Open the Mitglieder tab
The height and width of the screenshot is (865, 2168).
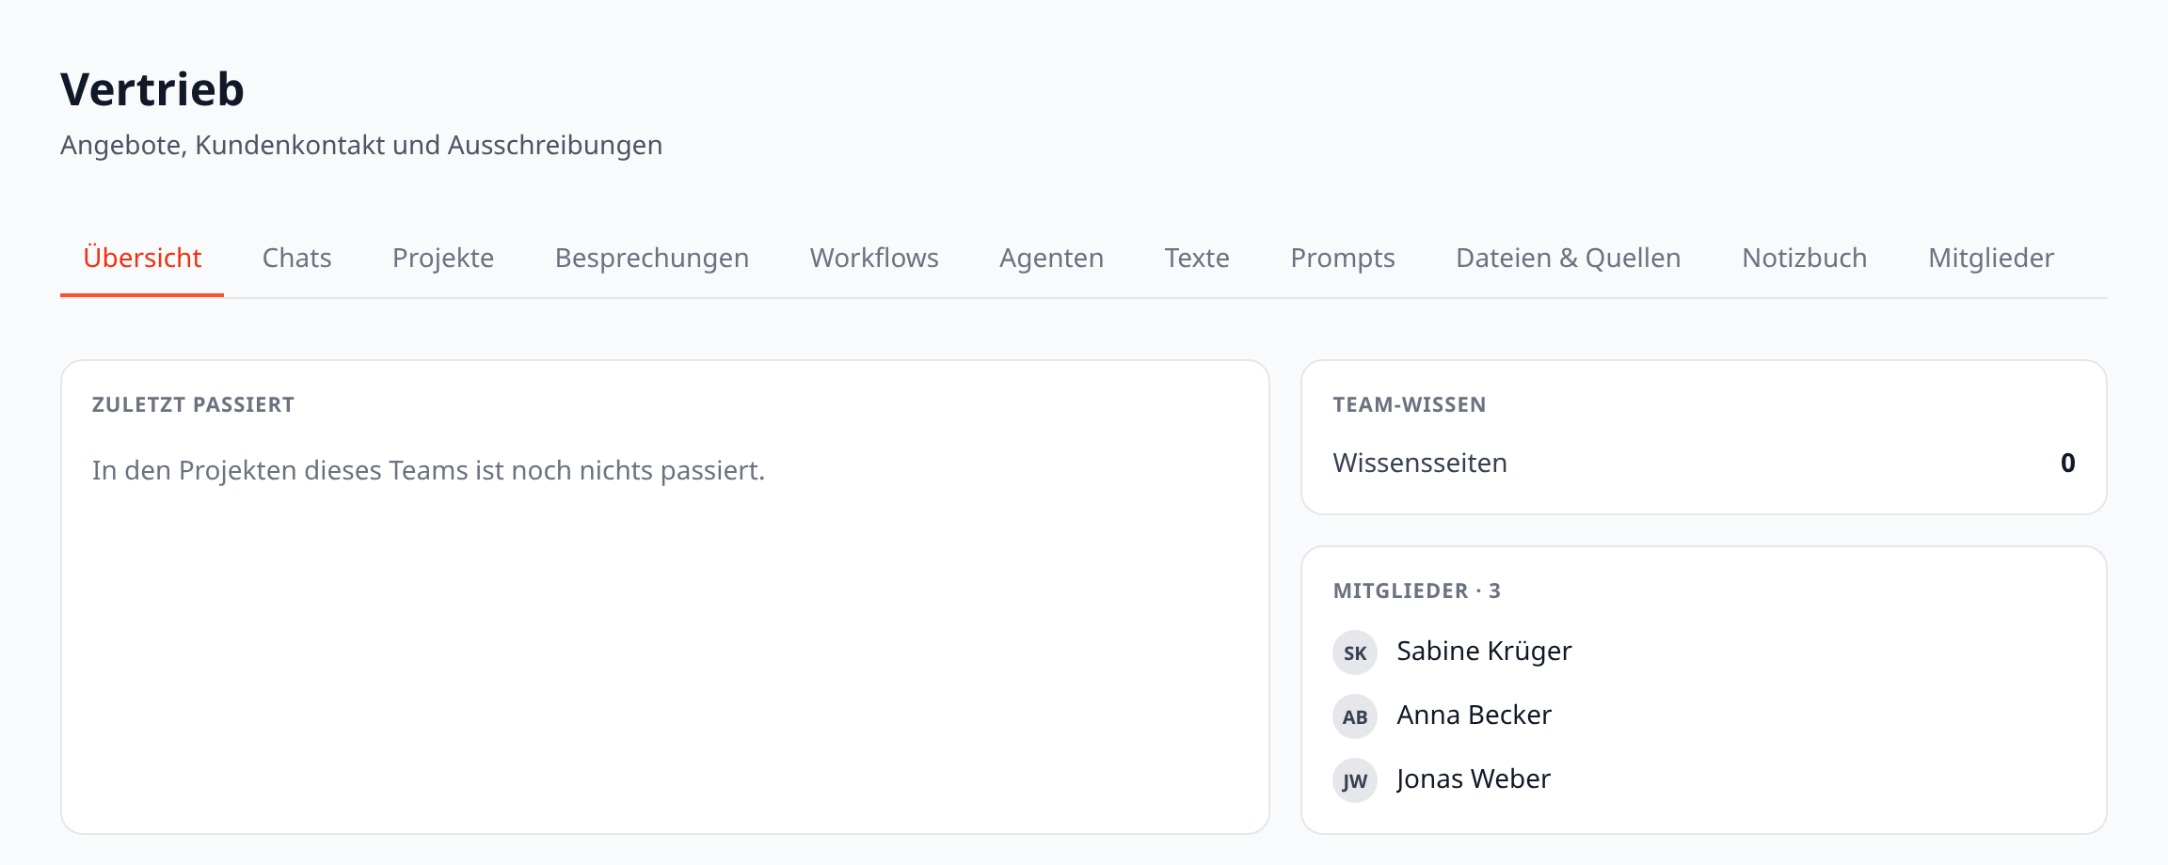(1991, 258)
